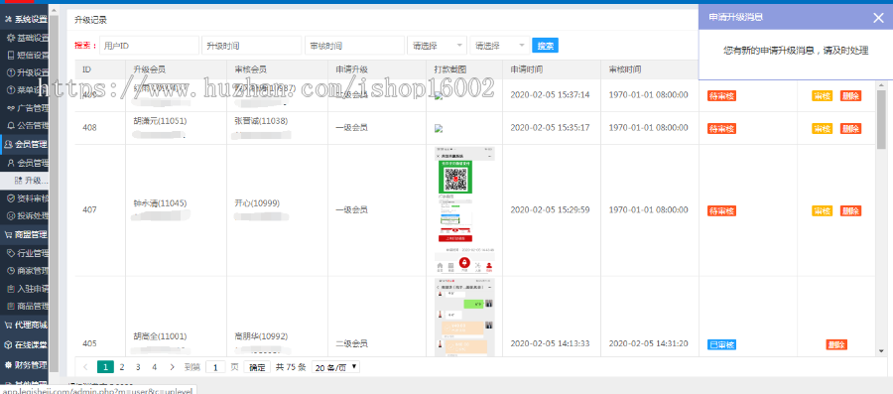The height and width of the screenshot is (394, 893).
Task: Expand 商盟管理 sidebar section
Action: (25, 234)
